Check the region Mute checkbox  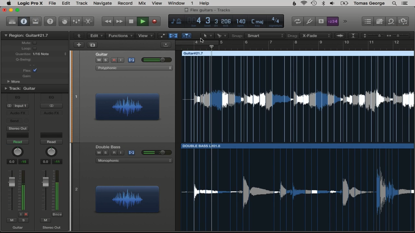pyautogui.click(x=35, y=43)
